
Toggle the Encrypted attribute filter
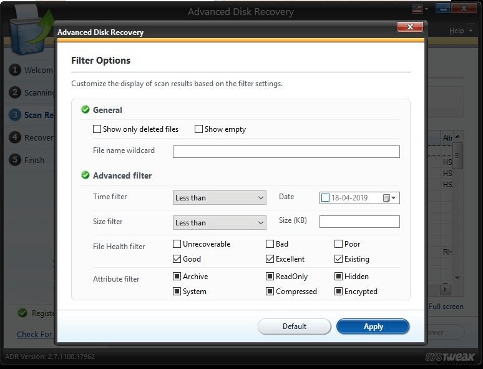click(338, 292)
